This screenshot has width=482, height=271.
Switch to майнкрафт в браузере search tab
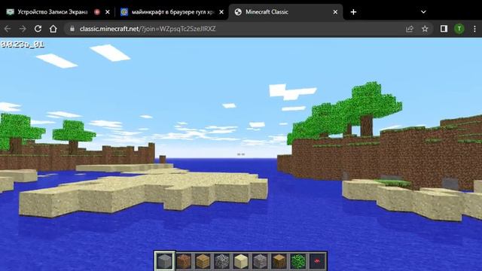(x=172, y=12)
